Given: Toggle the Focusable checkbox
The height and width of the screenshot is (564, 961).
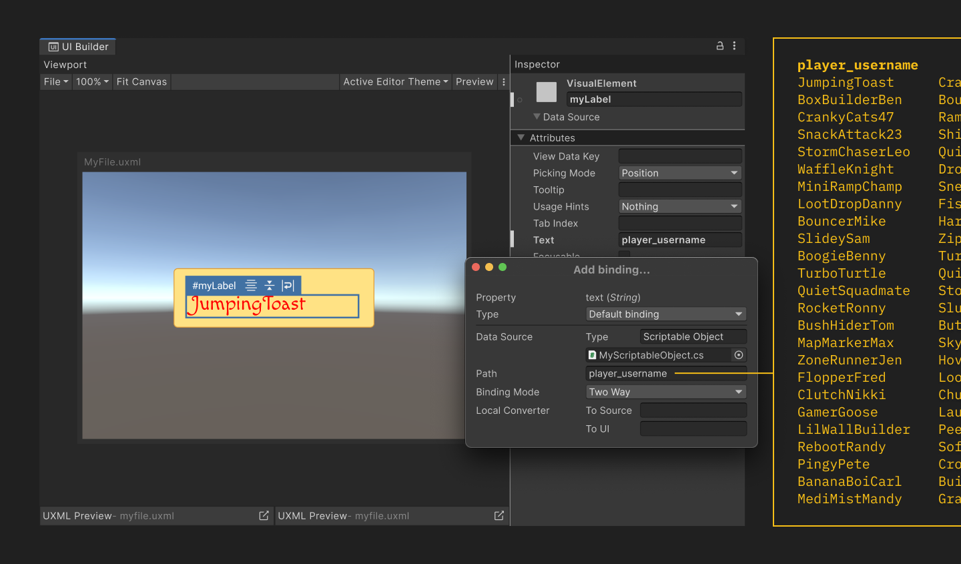Looking at the screenshot, I should [x=624, y=255].
